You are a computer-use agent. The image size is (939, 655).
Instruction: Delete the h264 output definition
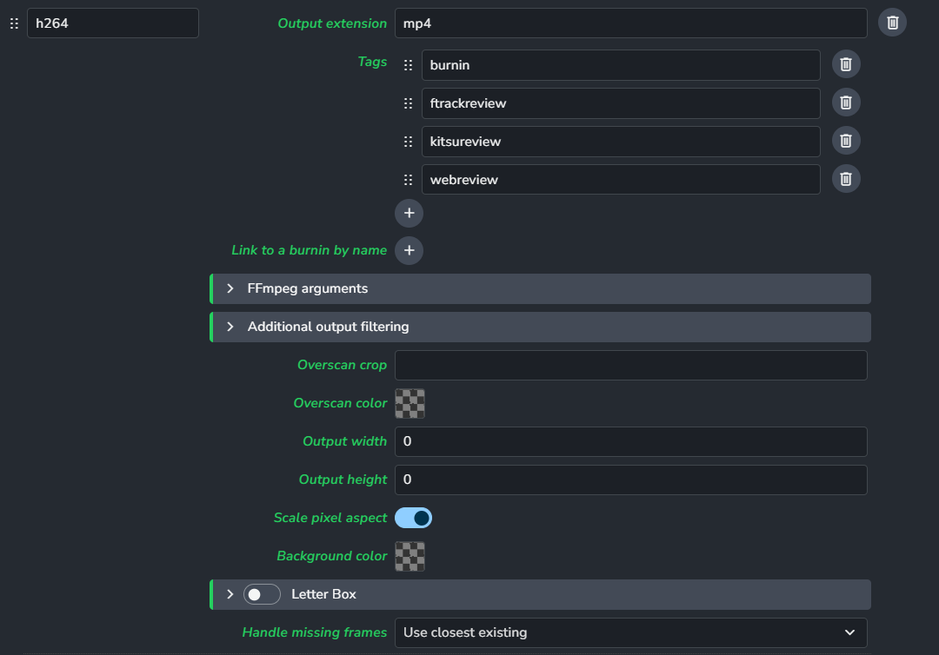click(892, 23)
